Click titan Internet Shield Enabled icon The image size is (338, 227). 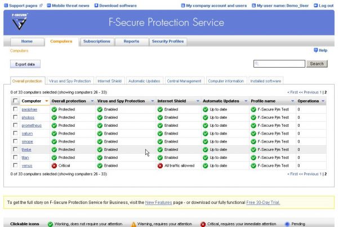click(160, 158)
